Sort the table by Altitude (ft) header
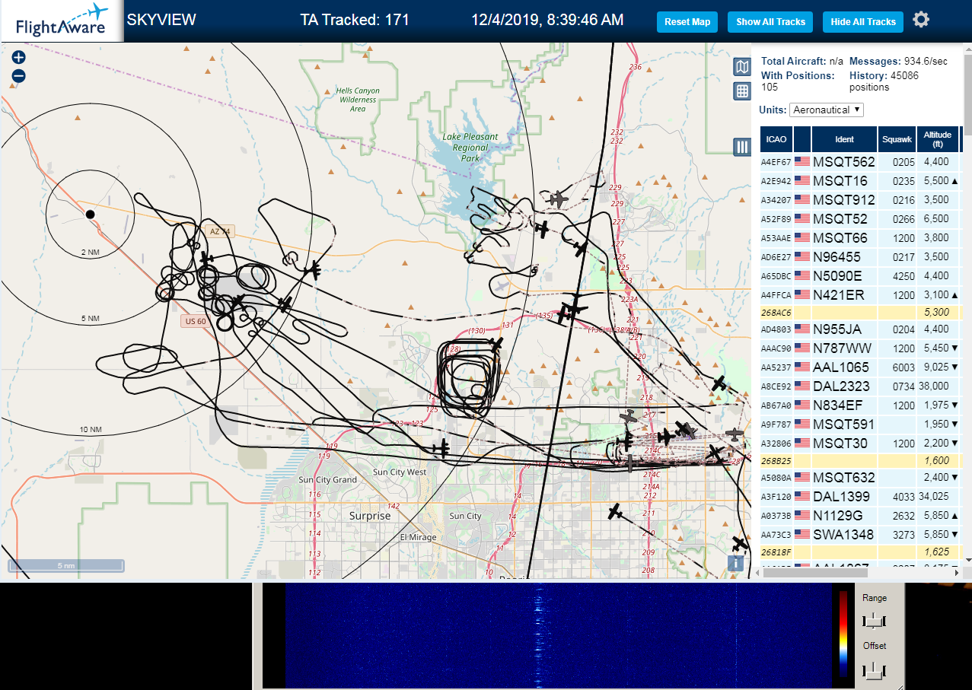The width and height of the screenshot is (972, 690). (x=938, y=139)
